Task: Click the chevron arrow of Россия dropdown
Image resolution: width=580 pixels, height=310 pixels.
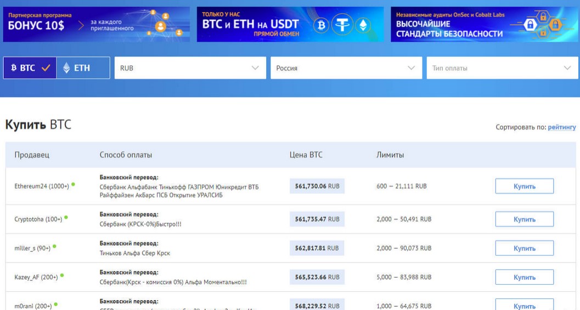Action: click(x=412, y=67)
